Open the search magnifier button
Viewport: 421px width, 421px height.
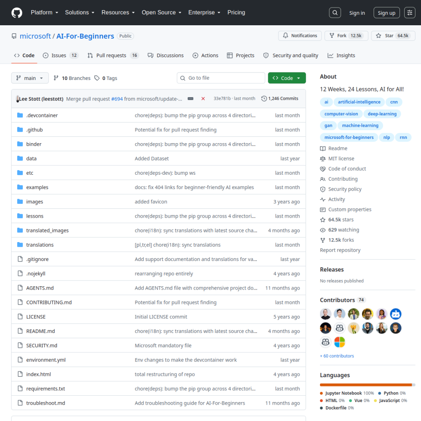click(335, 13)
